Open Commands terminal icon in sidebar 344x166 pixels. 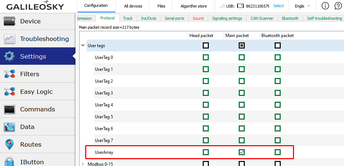[10, 109]
